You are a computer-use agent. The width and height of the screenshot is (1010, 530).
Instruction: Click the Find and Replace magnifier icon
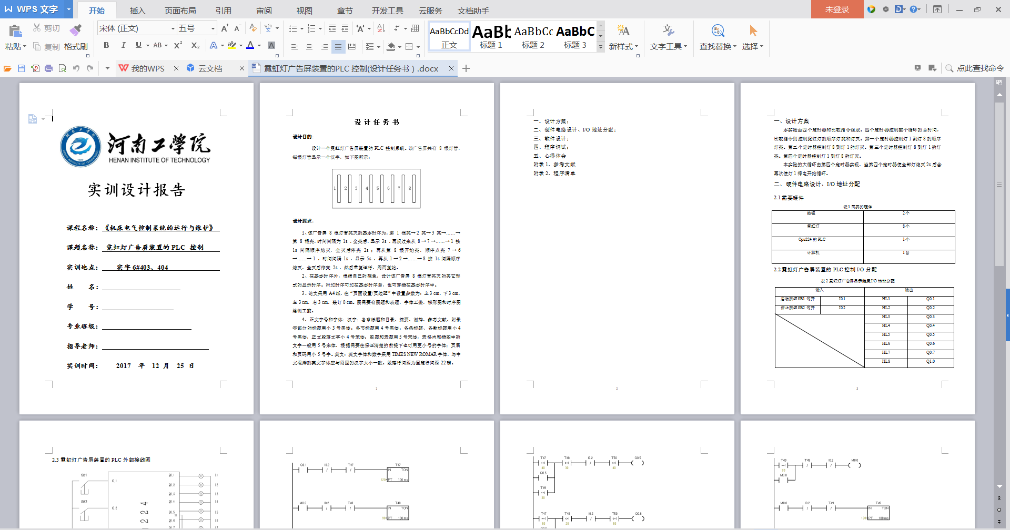click(x=718, y=30)
